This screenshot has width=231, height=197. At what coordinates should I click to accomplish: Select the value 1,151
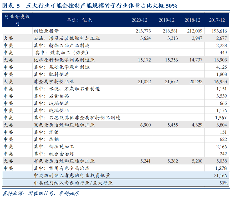222,89
